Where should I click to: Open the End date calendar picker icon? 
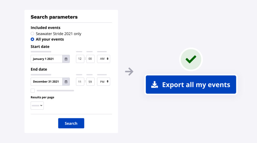(x=66, y=82)
